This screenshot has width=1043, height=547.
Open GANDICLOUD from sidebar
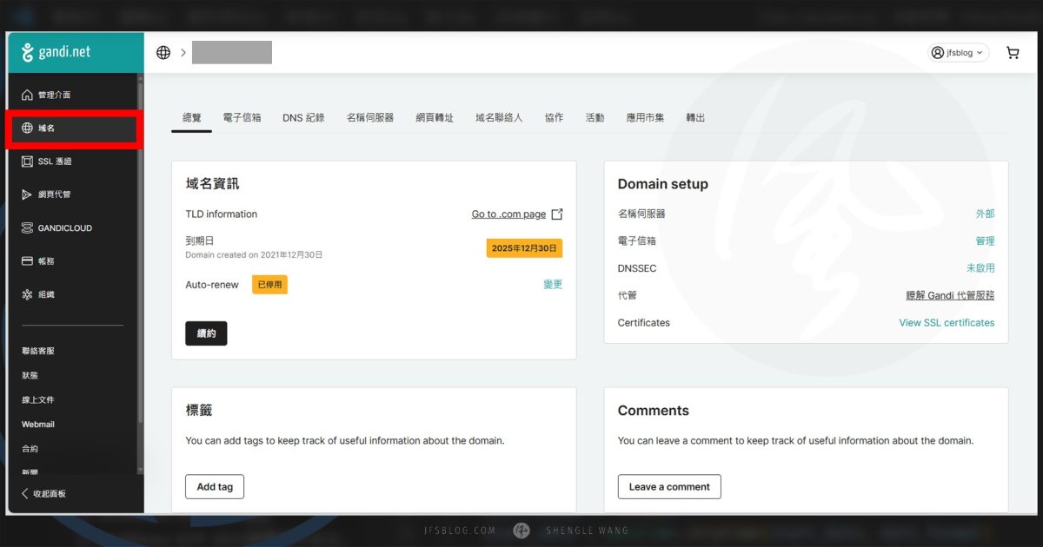coord(64,228)
